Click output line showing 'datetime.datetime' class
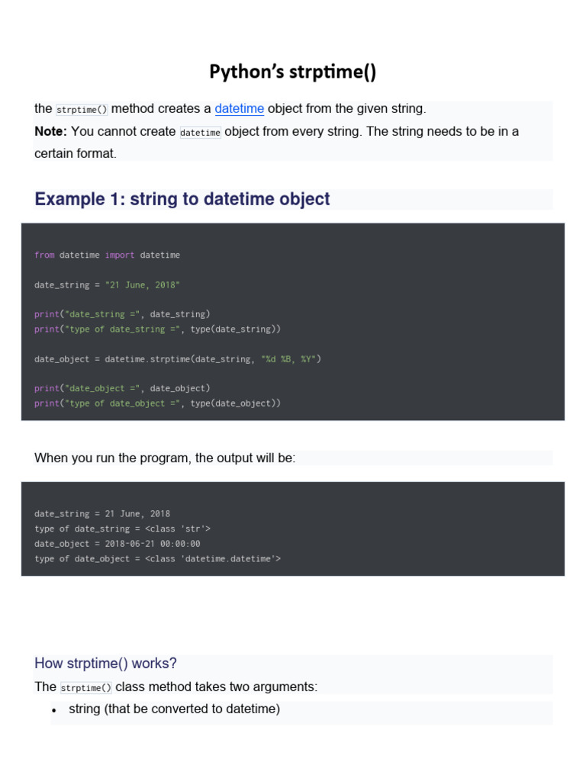The image size is (586, 781). click(x=157, y=559)
